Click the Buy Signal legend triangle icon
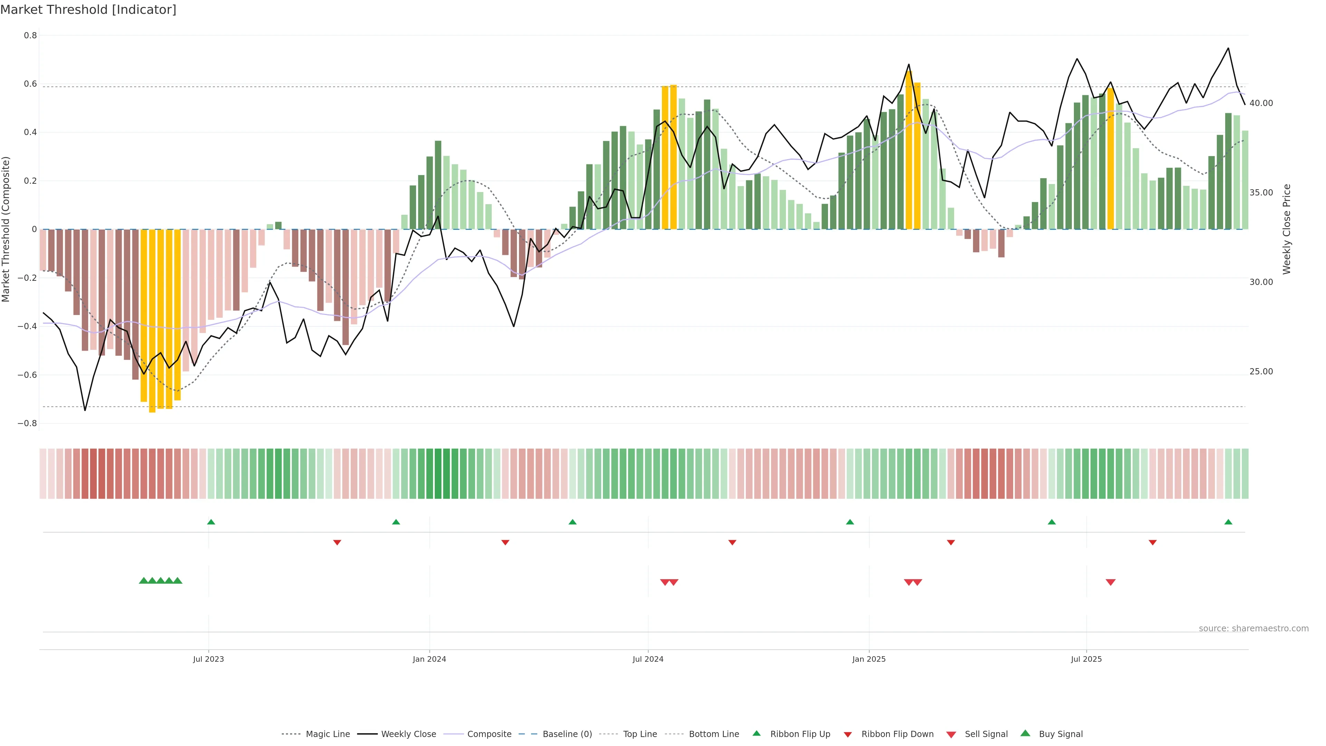Image resolution: width=1326 pixels, height=746 pixels. (1025, 733)
